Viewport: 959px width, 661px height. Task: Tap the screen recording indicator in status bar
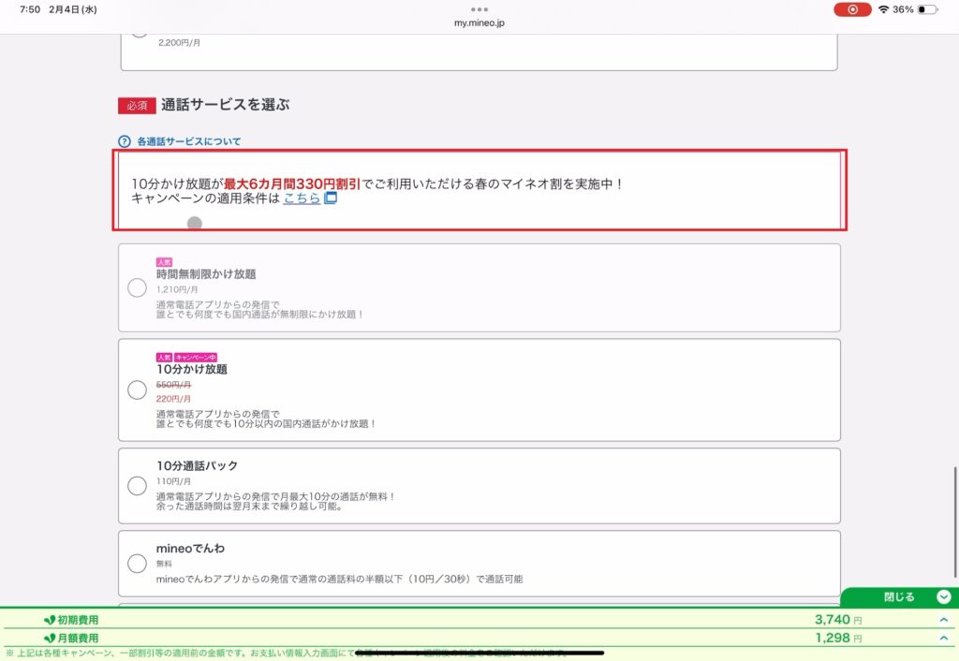(852, 9)
